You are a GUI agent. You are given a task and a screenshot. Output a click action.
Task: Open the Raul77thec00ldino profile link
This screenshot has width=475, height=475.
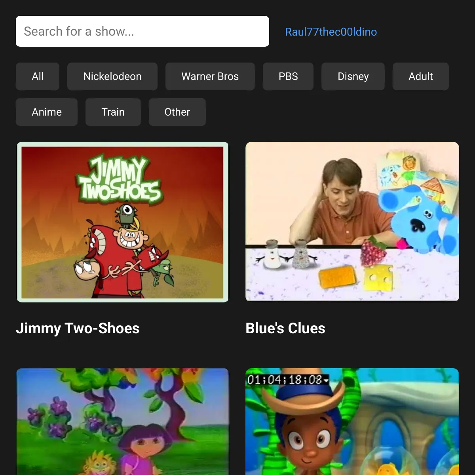tap(331, 32)
